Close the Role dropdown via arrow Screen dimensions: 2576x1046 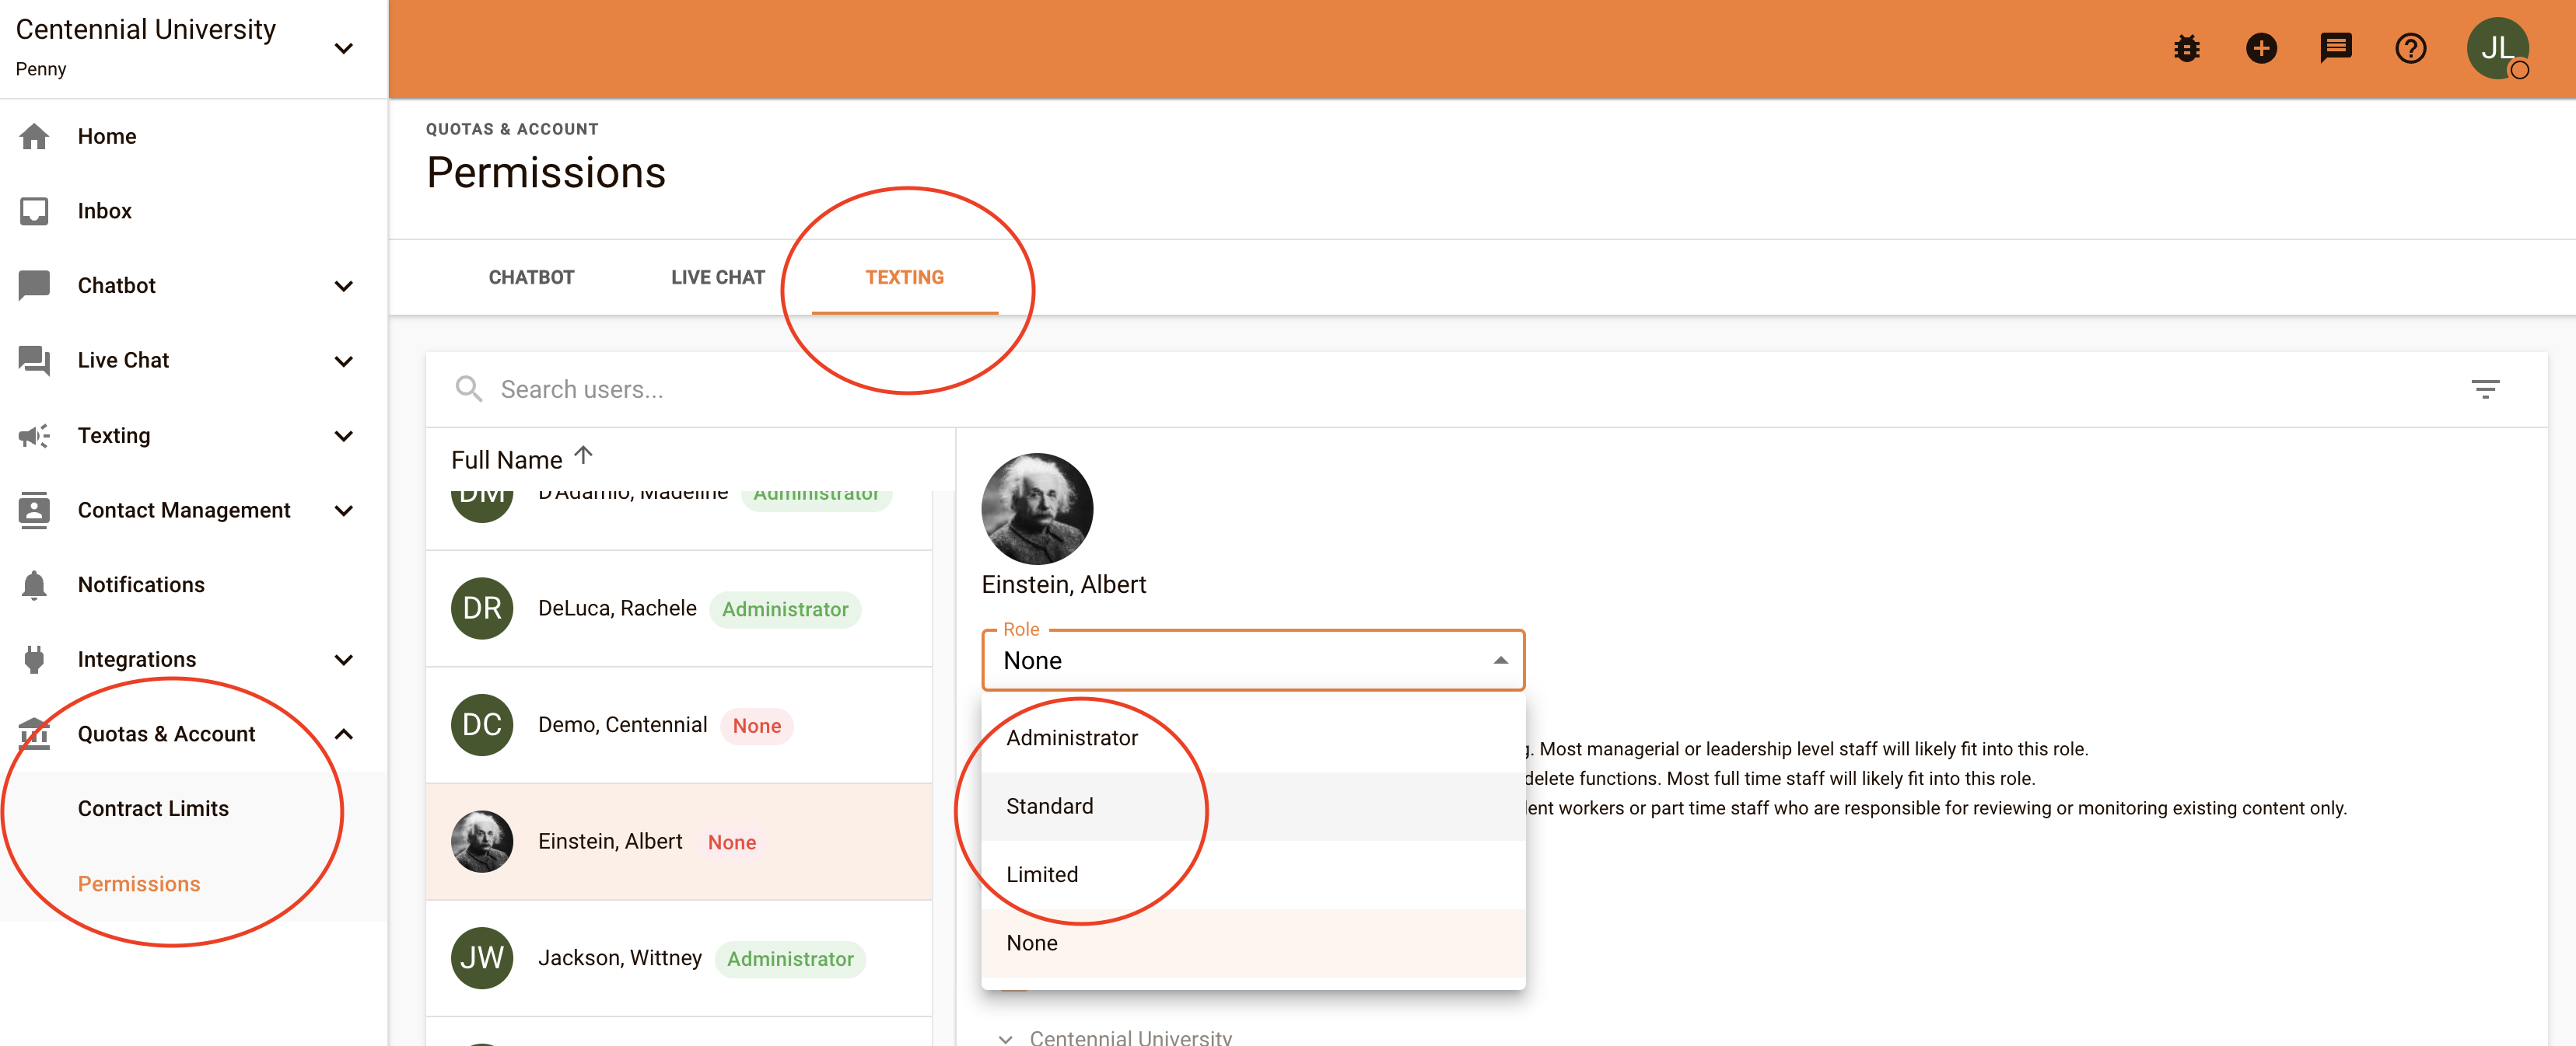1500,661
